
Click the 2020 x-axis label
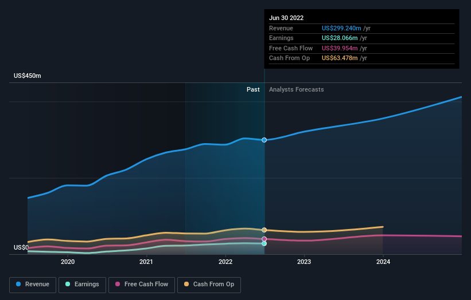[x=68, y=262]
